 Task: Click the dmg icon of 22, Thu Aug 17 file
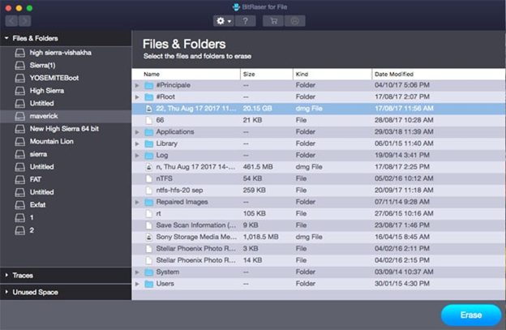(148, 109)
